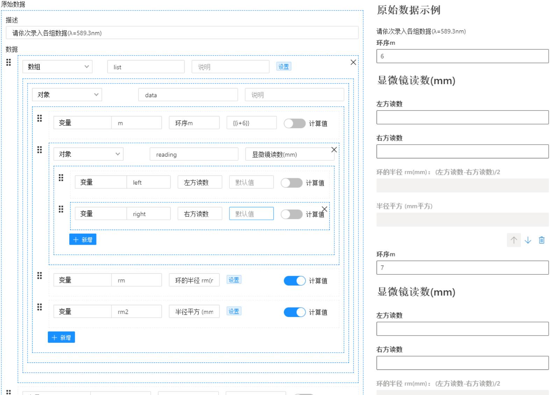Open the 对象 dropdown for reading

pos(88,154)
